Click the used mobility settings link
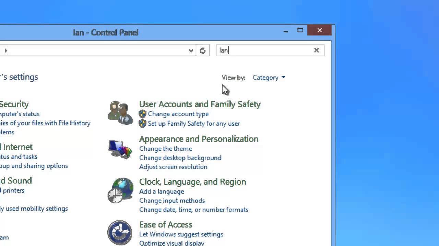Screen dimensions: 439x246 tap(34, 208)
